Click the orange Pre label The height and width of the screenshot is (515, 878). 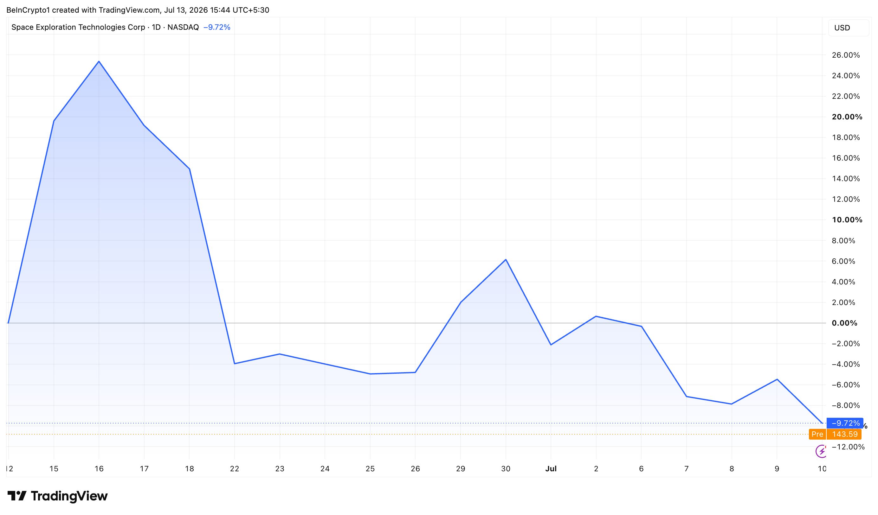pos(817,434)
